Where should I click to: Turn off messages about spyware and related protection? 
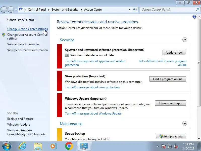95,63
